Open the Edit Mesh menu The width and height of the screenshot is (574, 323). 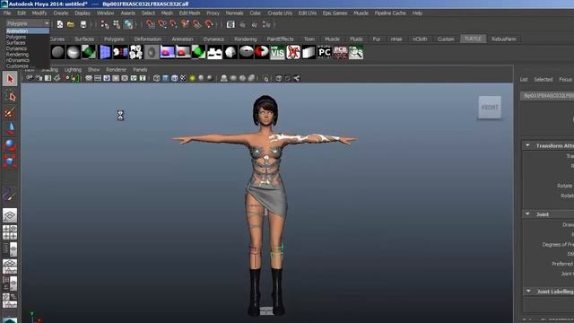click(189, 13)
